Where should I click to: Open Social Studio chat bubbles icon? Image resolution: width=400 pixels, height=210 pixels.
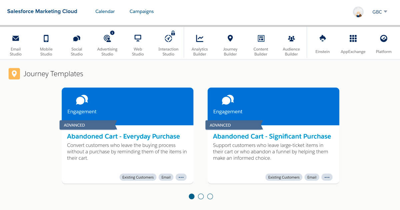coord(77,39)
